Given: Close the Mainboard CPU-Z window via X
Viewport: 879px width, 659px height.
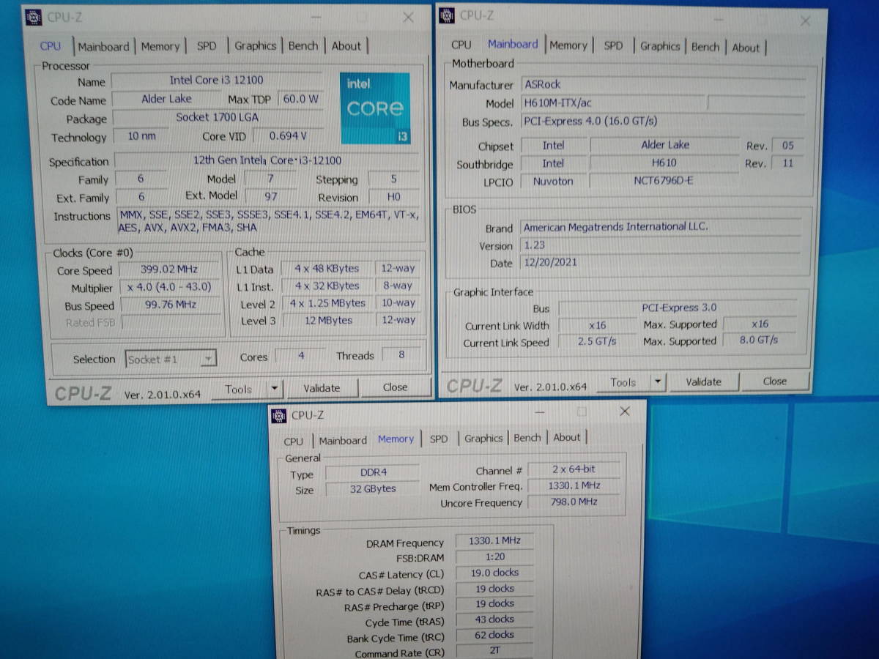Looking at the screenshot, I should (805, 21).
